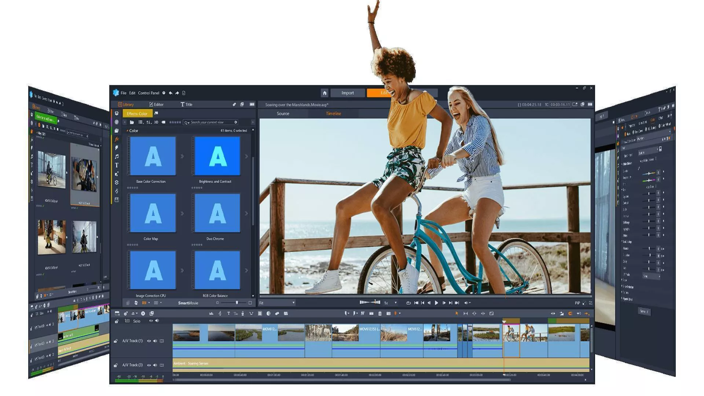The width and height of the screenshot is (704, 396).
Task: Click the trash delete icon in timeline toolbar
Action: [380, 313]
